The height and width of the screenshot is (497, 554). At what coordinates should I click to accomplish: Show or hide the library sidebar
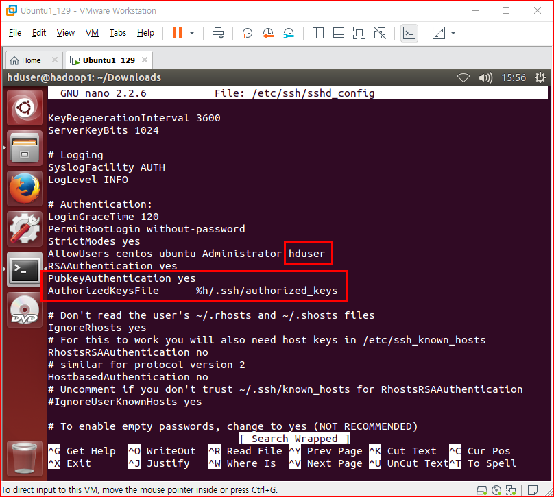[x=318, y=33]
